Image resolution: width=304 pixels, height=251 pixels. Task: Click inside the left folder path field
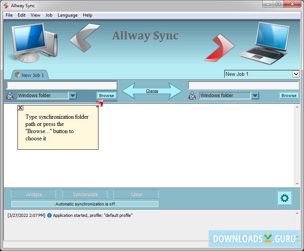click(x=61, y=85)
